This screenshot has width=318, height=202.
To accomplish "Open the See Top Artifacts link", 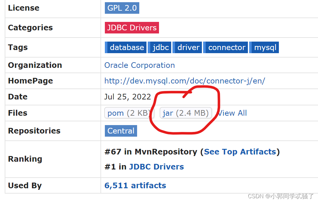I will click(240, 152).
